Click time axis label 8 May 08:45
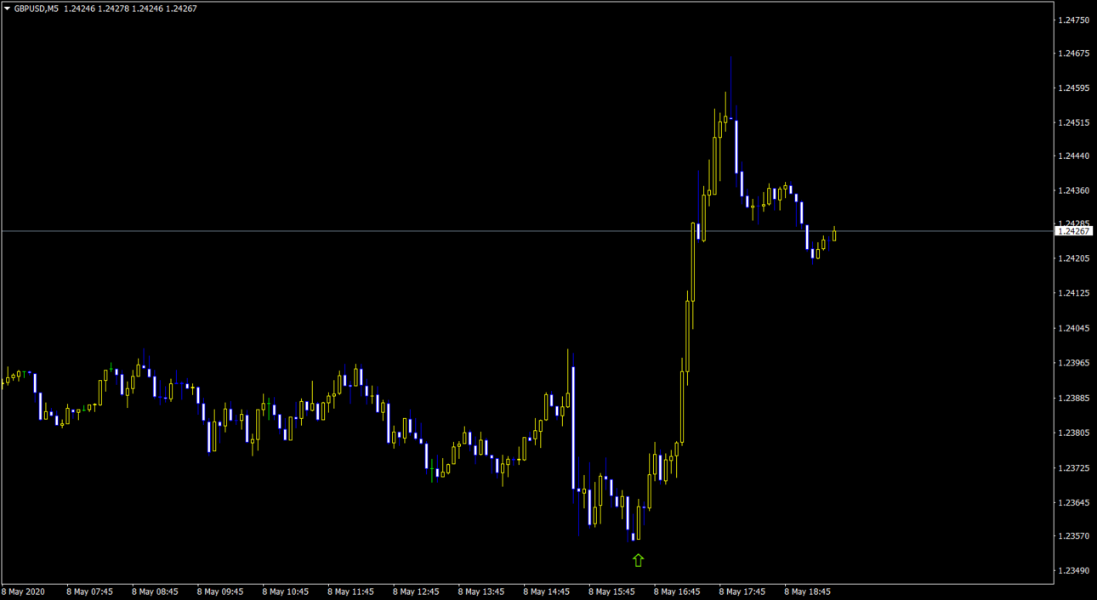 point(155,592)
